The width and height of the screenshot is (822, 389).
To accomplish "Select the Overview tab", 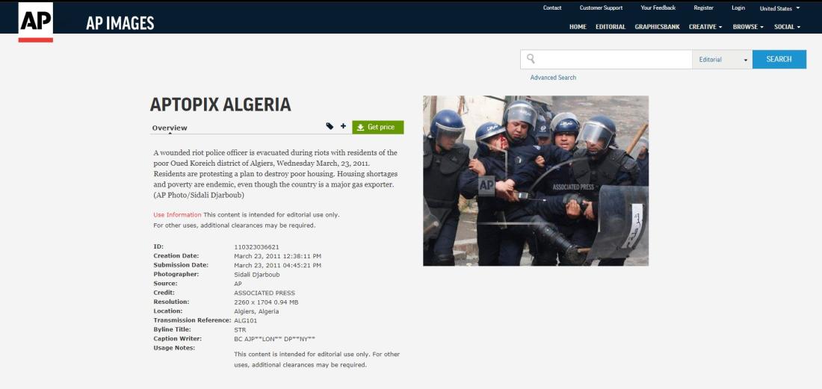I will [170, 128].
